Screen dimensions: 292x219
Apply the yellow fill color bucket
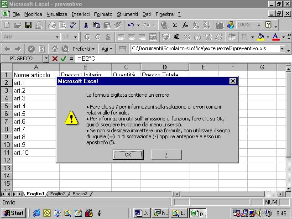pos(261,37)
